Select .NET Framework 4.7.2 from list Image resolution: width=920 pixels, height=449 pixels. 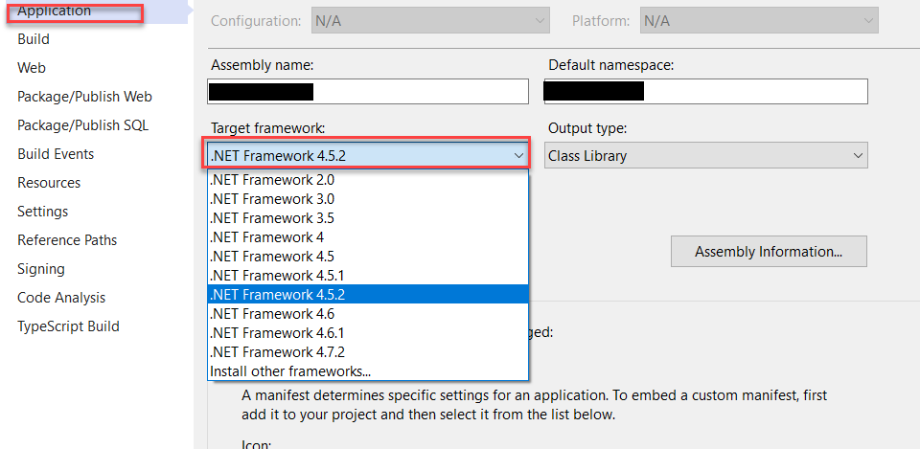[273, 352]
